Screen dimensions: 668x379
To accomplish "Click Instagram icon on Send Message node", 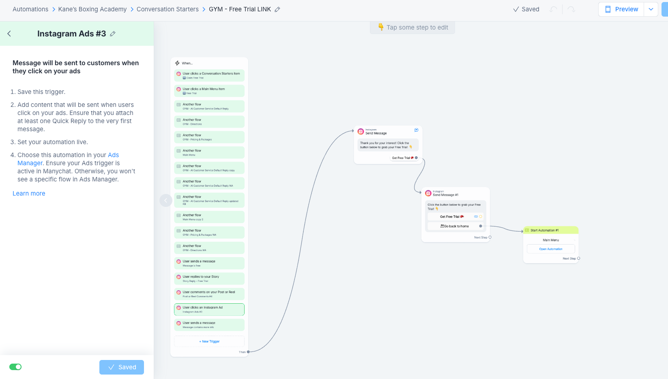I will click(x=361, y=131).
